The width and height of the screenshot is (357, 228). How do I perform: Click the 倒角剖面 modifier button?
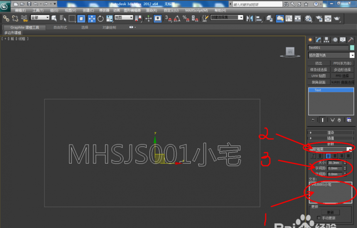click(x=319, y=82)
